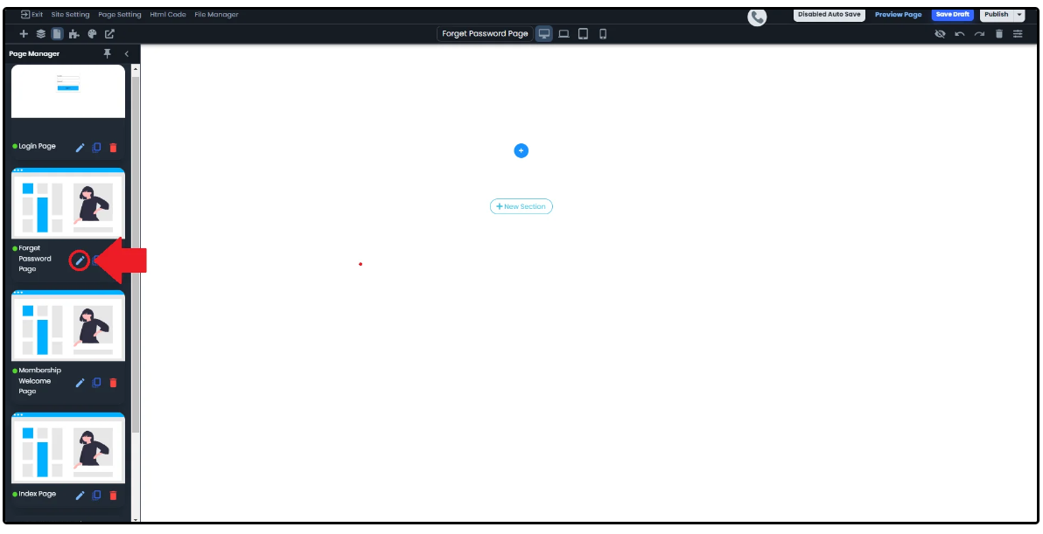Open the File Manager menu
The height and width of the screenshot is (534, 1043).
click(216, 15)
